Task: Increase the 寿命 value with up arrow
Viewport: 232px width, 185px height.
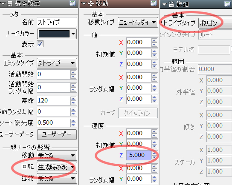Action: pos(73,99)
